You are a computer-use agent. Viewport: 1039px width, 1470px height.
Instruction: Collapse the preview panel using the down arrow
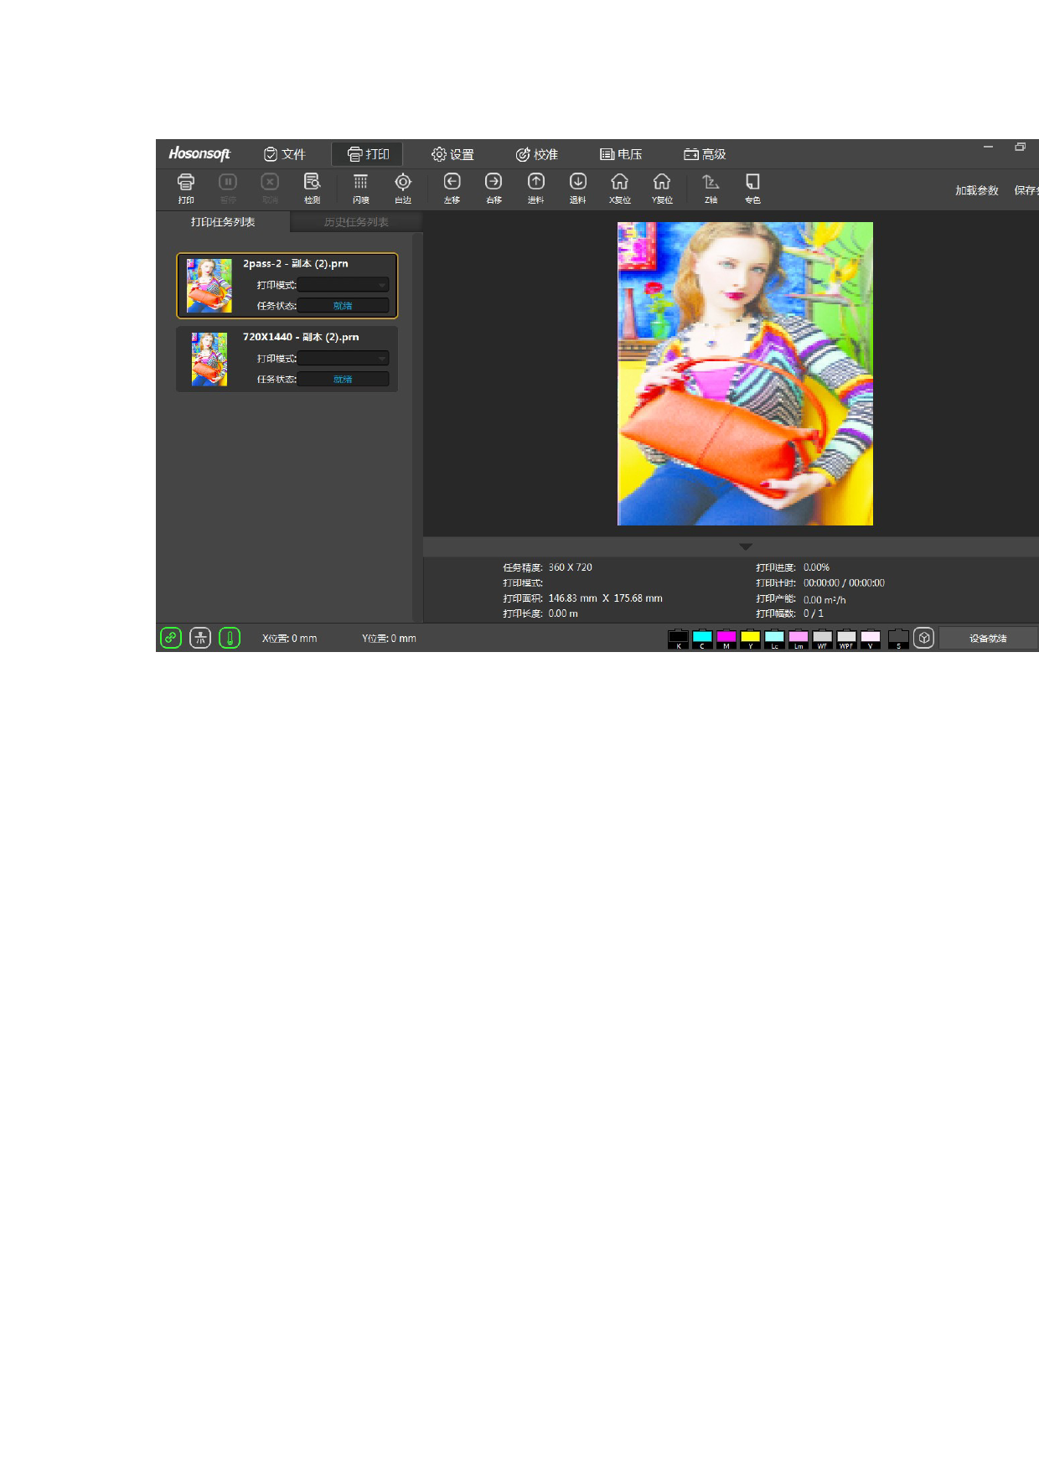pos(745,546)
